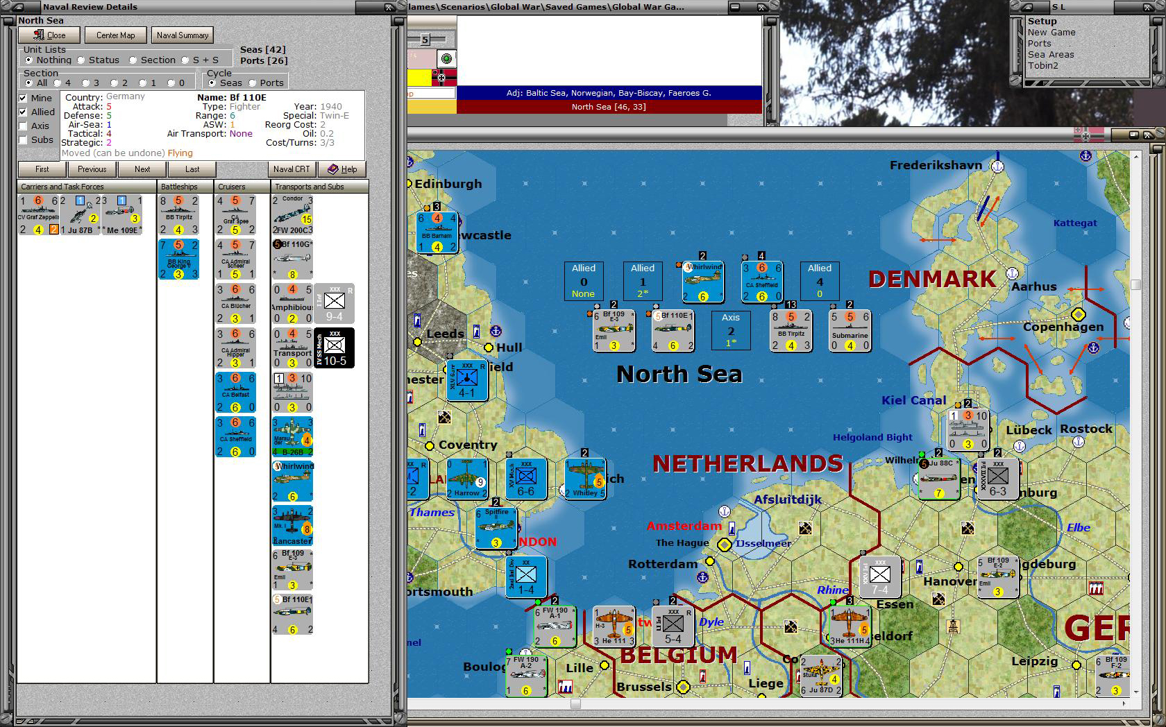Enable the Axis checkbox
Screen dimensions: 1166x727
click(x=35, y=126)
